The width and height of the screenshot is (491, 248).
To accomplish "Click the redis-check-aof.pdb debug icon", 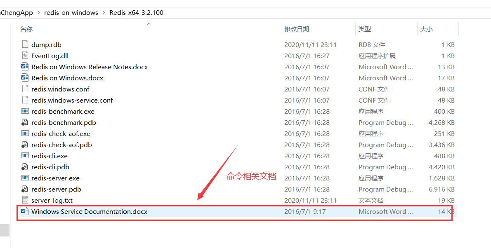I will click(25, 145).
